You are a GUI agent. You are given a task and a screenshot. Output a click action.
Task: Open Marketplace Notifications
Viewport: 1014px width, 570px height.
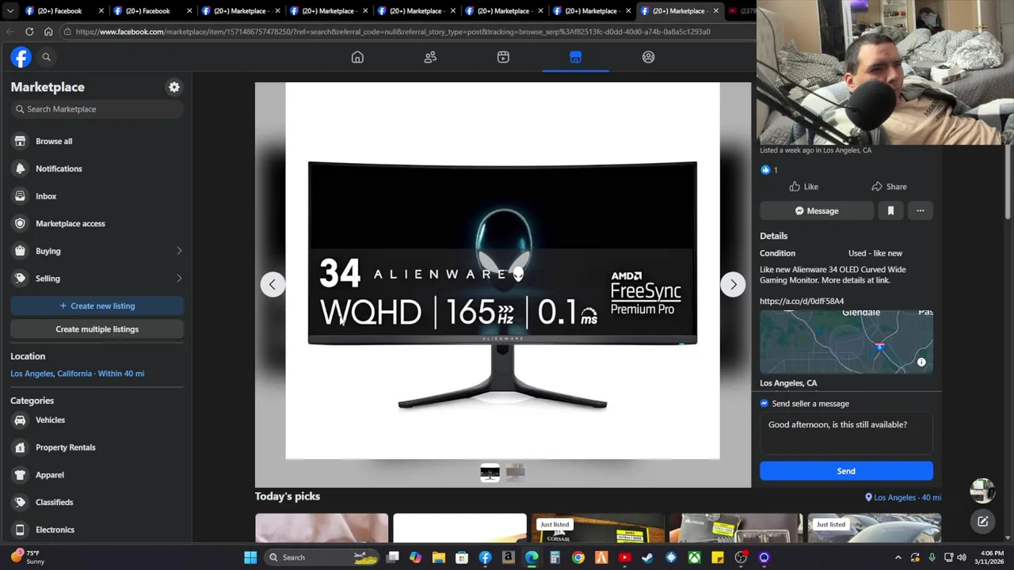click(x=97, y=169)
